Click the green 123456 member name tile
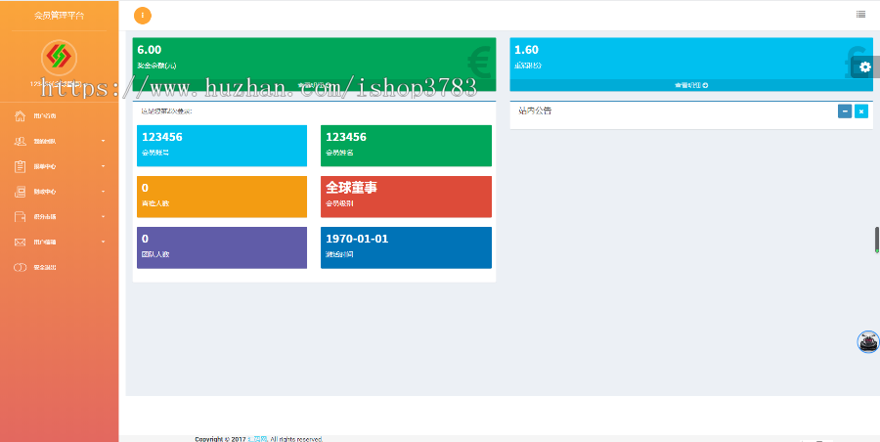880x442 pixels. click(x=406, y=146)
